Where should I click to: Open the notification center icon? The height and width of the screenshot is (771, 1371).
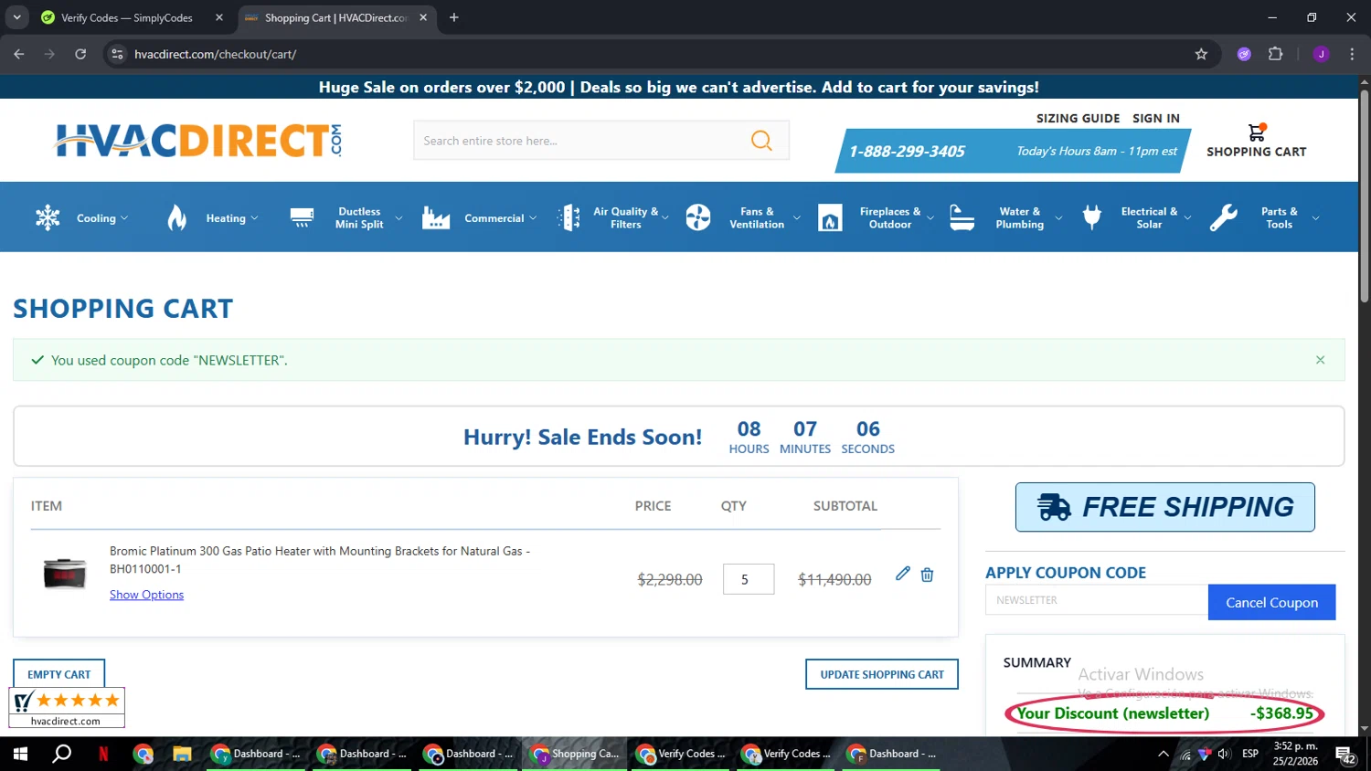click(x=1345, y=755)
